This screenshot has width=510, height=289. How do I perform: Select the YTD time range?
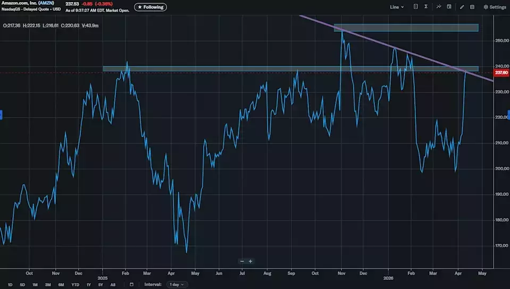click(76, 284)
